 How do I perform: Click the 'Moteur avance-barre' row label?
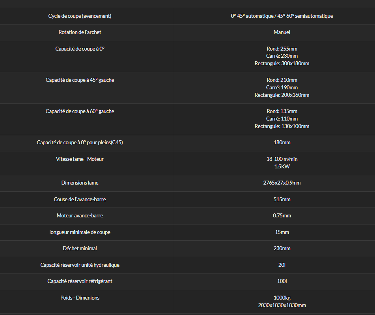click(x=80, y=215)
